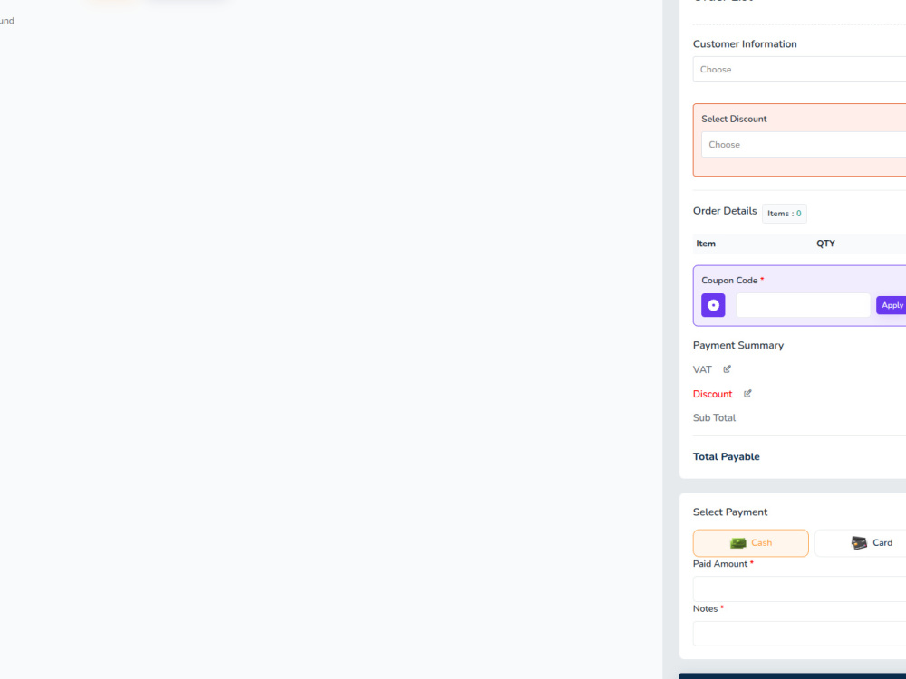Click the QTY column header
Screen dimensions: 906x679
coord(825,244)
